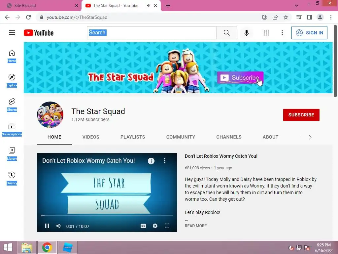Open YouTube apps grid icon

pos(266,33)
